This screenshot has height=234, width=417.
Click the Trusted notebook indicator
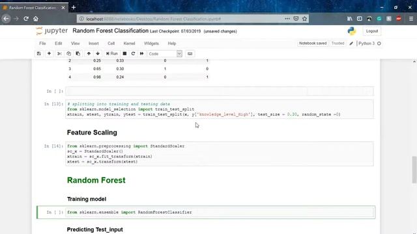point(338,44)
